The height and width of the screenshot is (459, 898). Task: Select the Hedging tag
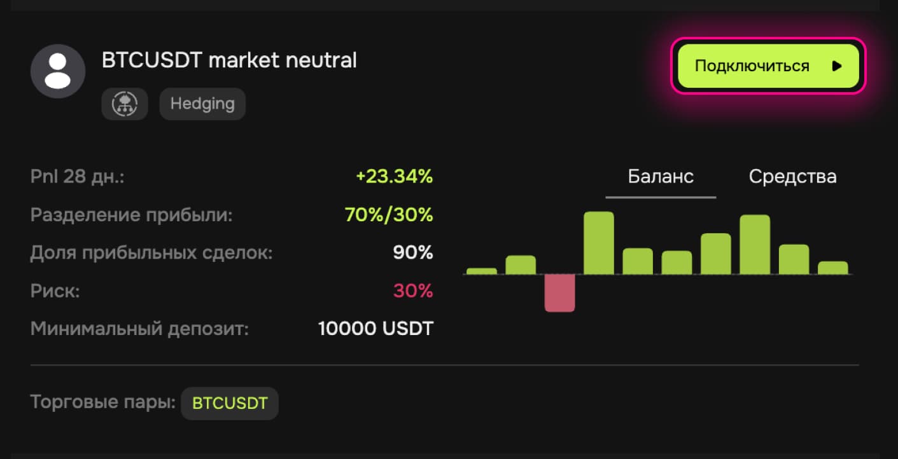click(202, 104)
